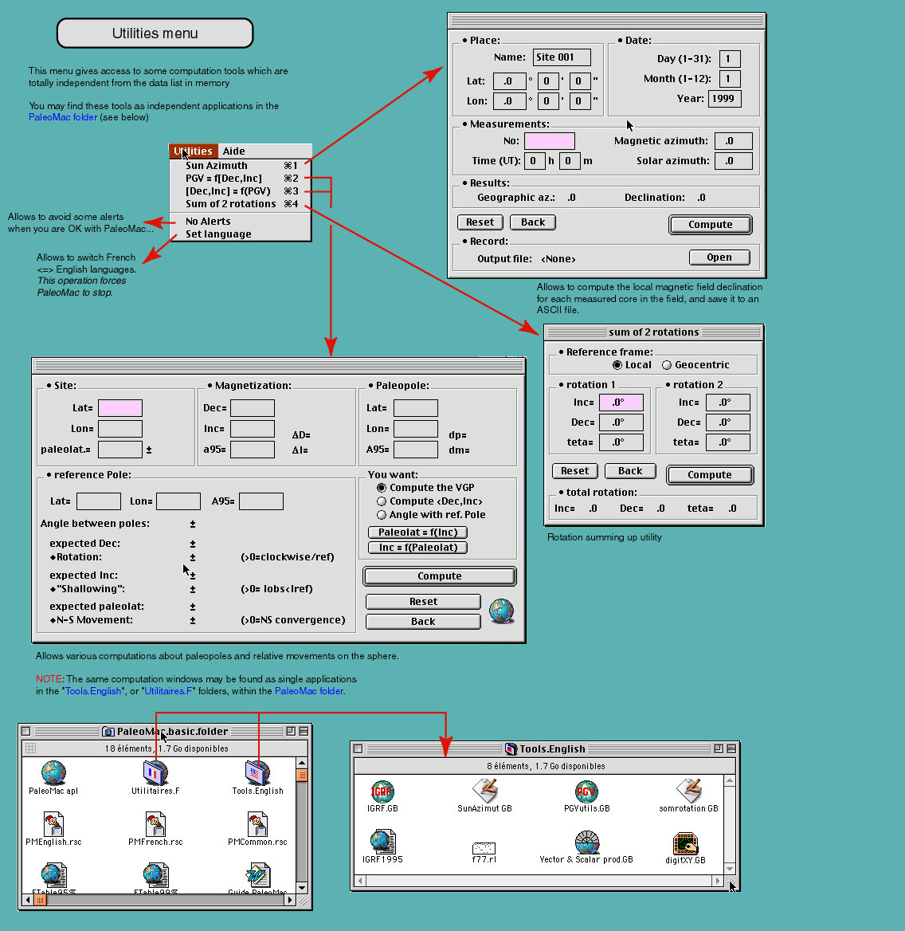905x931 pixels.
Task: Click Back button in paleopole window
Action: 423,622
